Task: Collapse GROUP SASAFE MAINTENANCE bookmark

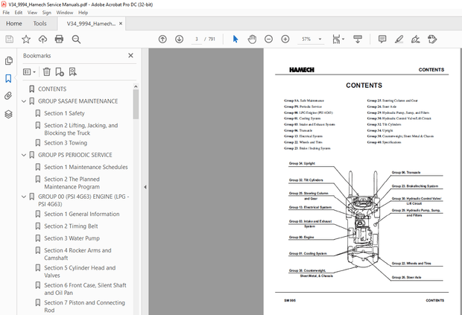Action: pos(24,101)
